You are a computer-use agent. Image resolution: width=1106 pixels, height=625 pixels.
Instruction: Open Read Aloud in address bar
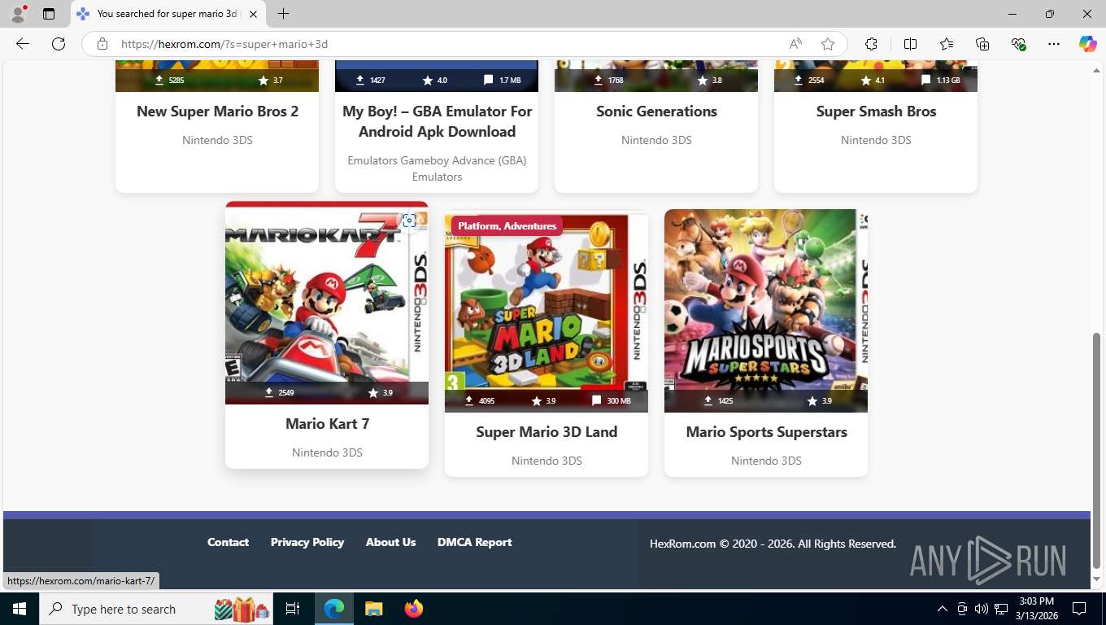[x=795, y=44]
